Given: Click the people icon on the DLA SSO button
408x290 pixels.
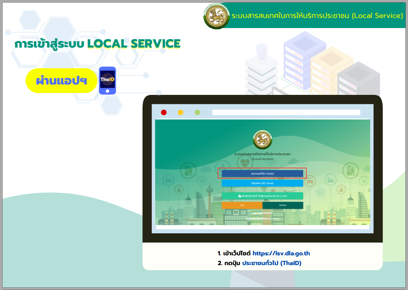Looking at the screenshot, I should (240, 196).
